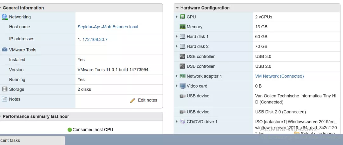Click the Networking globe icon
Image resolution: width=343 pixels, height=145 pixels.
point(4,17)
